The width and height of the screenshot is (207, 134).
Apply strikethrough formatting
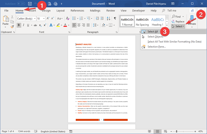35,25
